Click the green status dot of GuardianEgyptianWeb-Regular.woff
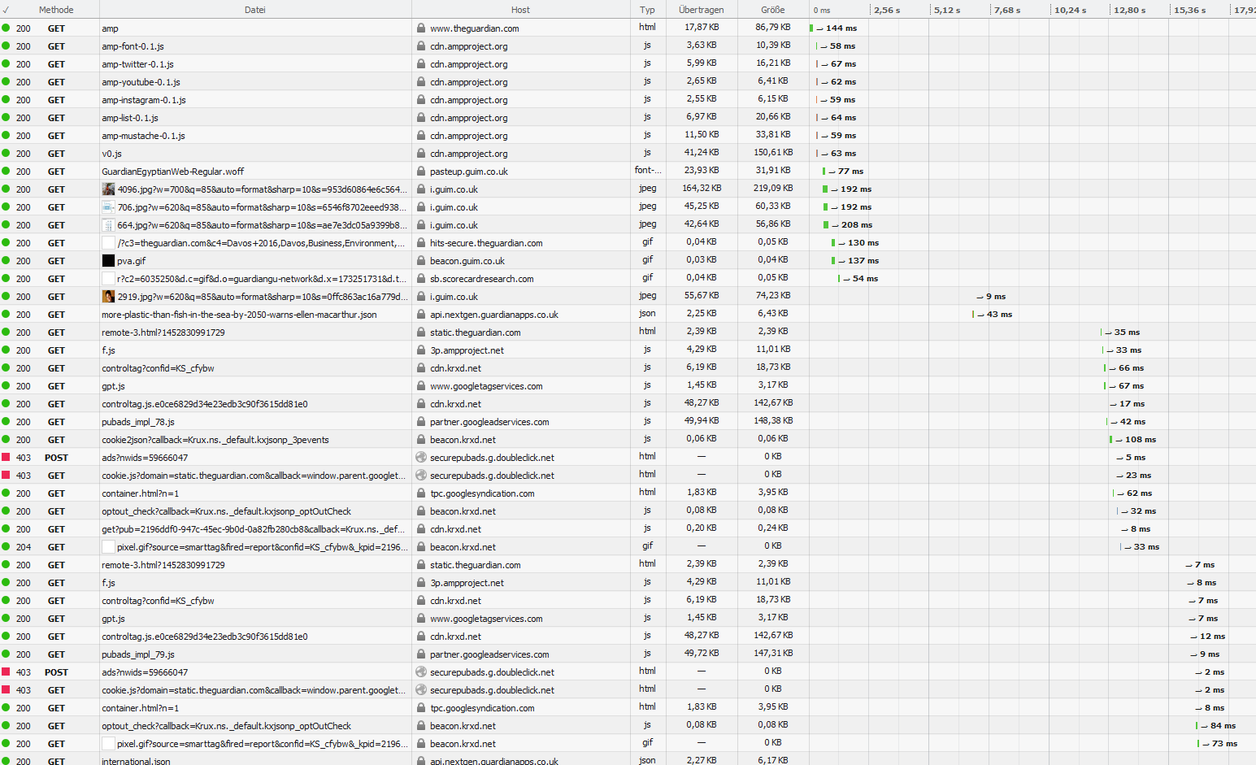This screenshot has height=765, width=1256. click(x=6, y=171)
